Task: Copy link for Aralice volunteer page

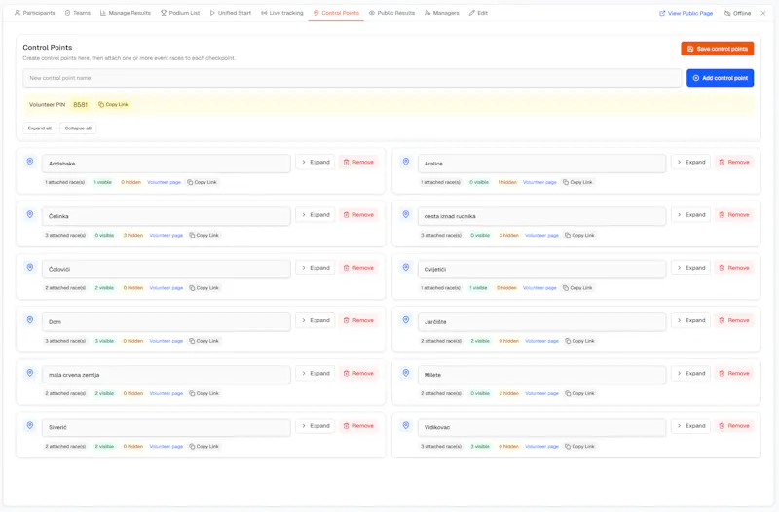Action: pyautogui.click(x=577, y=182)
